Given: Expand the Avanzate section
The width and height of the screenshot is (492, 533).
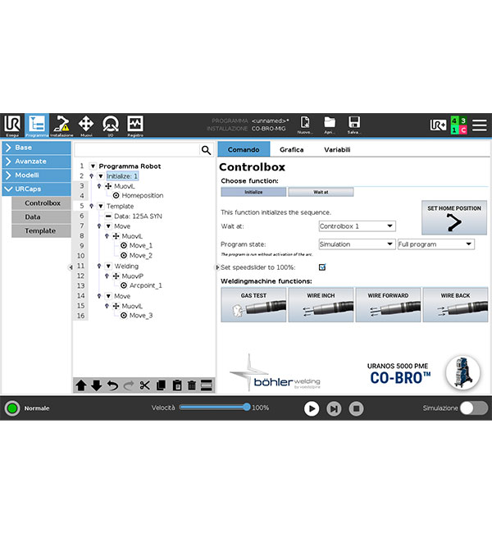Looking at the screenshot, I should pos(36,161).
